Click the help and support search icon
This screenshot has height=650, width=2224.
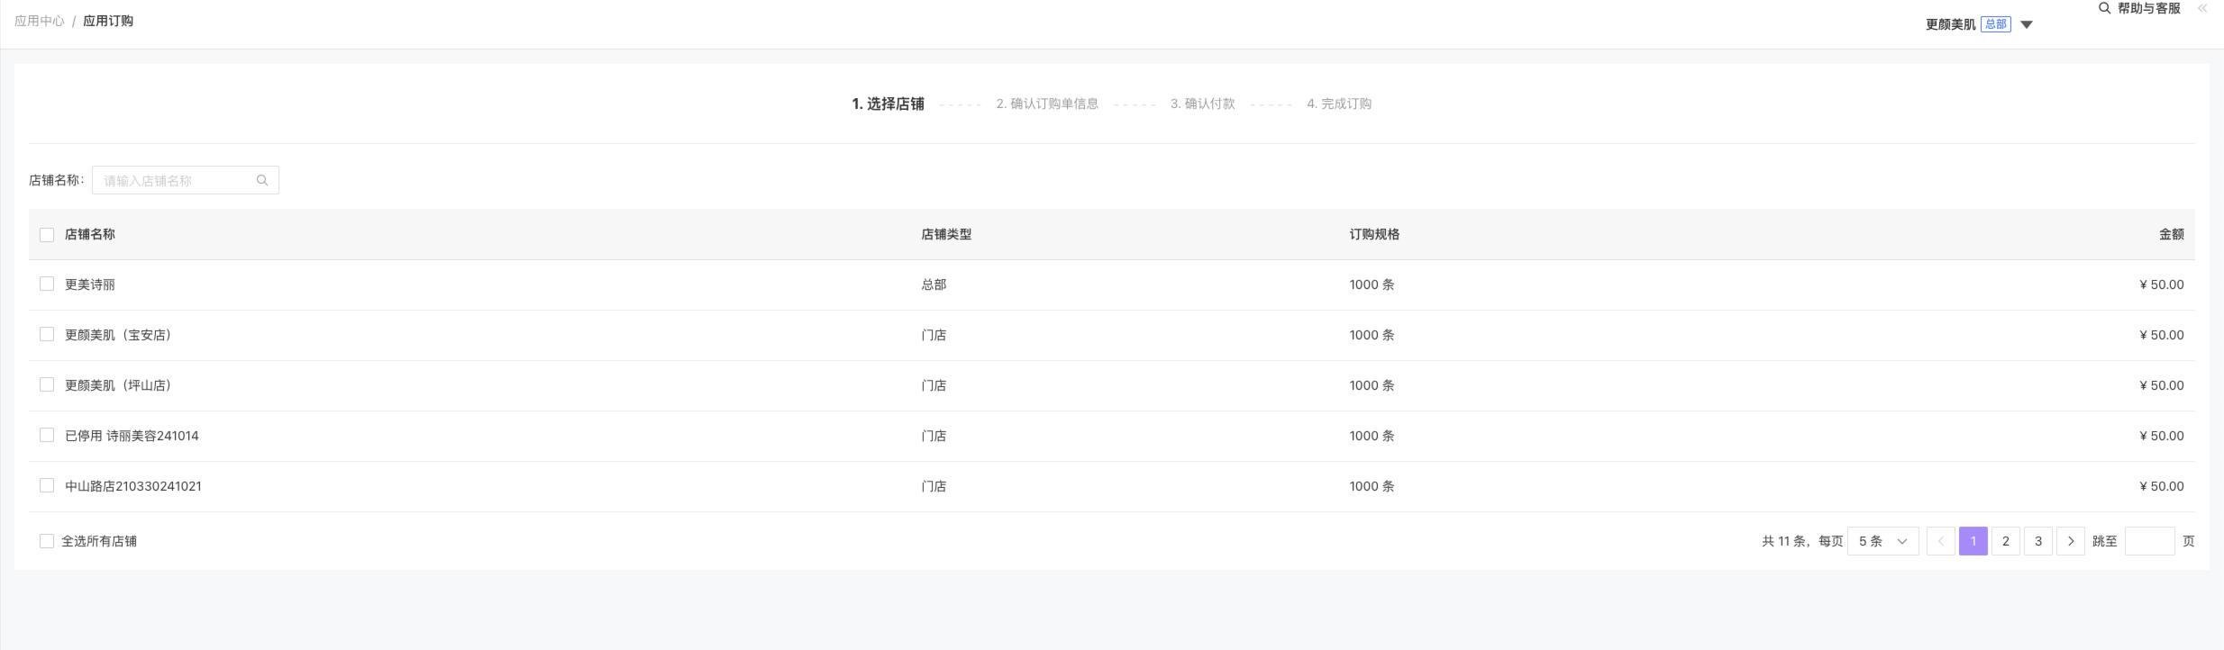click(2104, 8)
